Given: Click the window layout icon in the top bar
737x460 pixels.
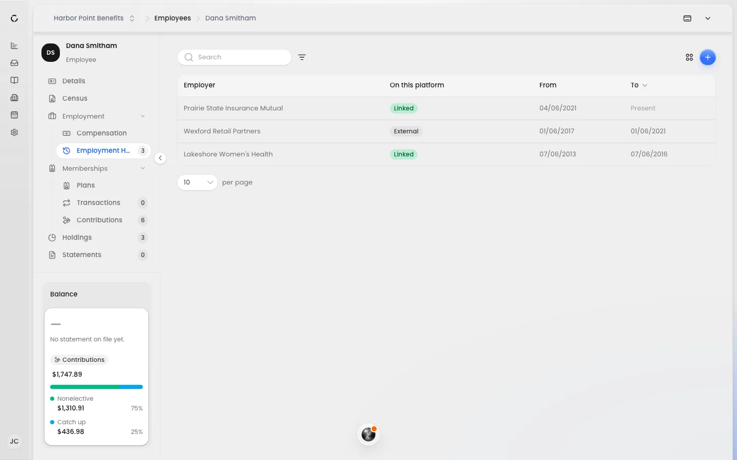Looking at the screenshot, I should (687, 18).
